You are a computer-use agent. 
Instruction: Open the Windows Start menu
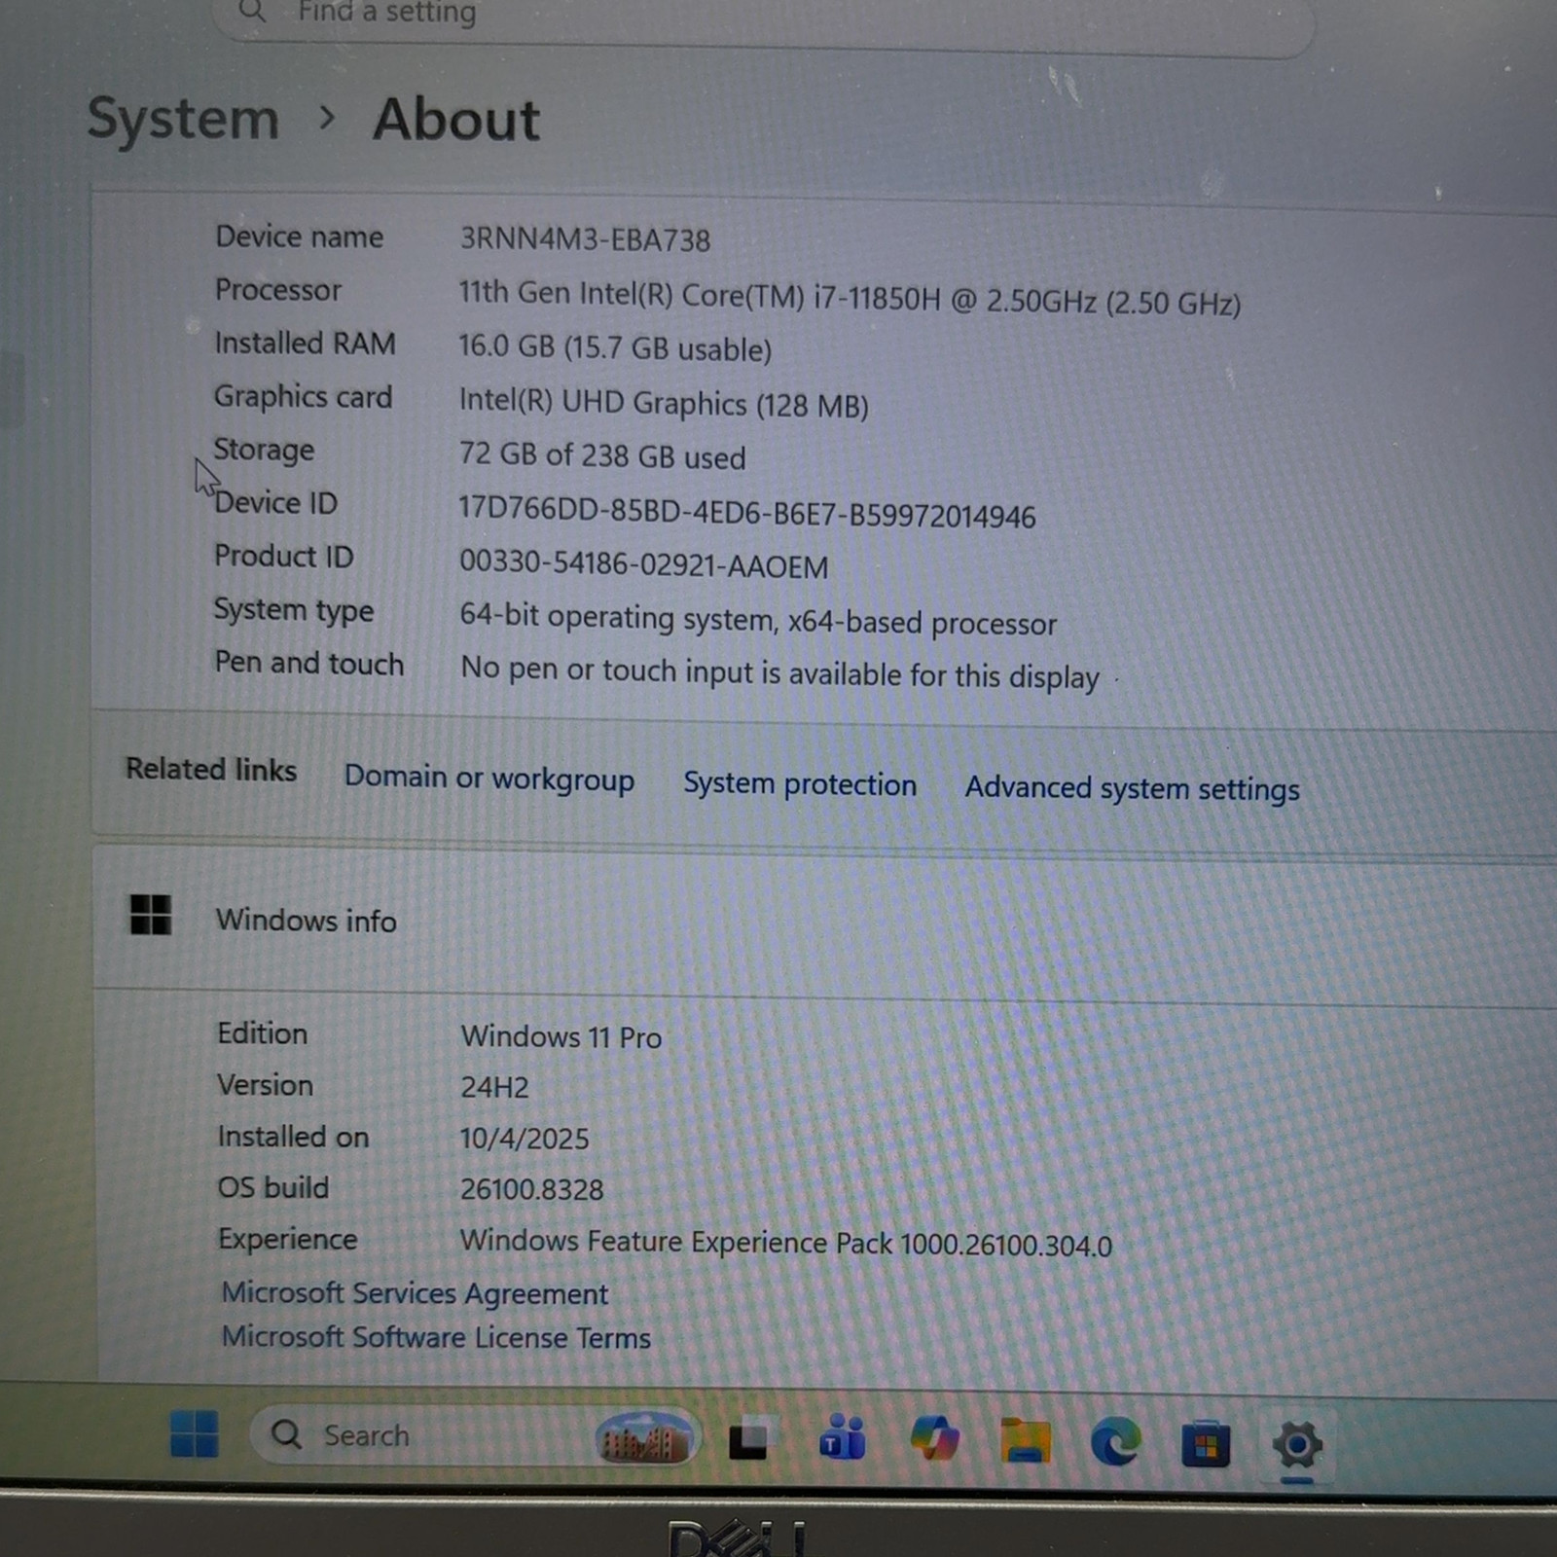click(x=194, y=1433)
